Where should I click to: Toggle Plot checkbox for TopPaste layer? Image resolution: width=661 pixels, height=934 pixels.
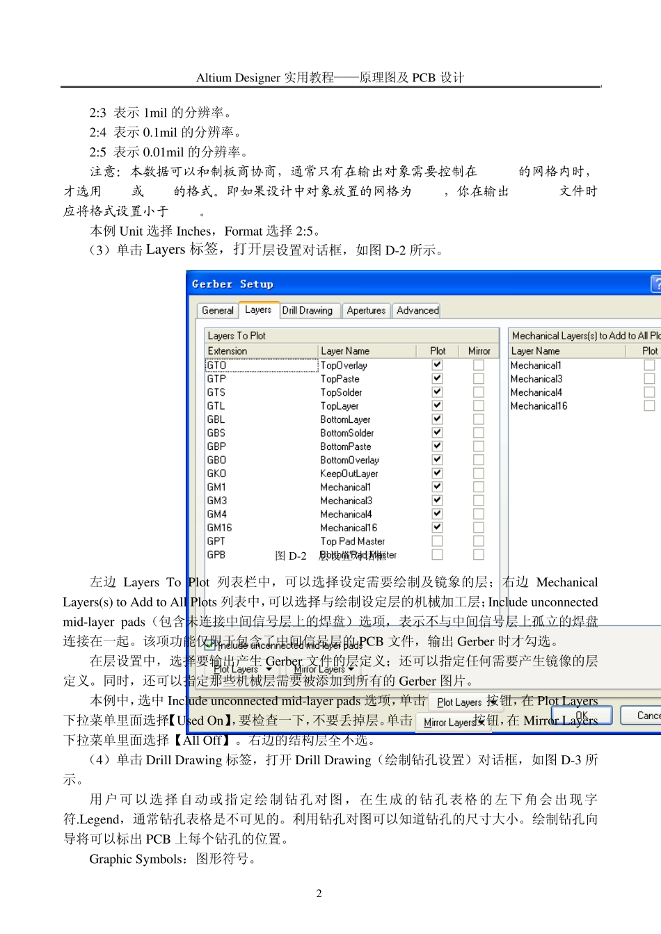coord(437,378)
